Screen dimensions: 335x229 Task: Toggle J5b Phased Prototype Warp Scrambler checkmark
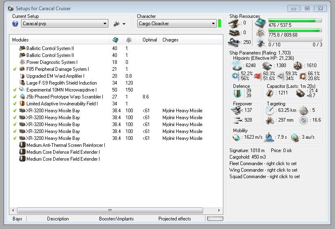[x=15, y=97]
